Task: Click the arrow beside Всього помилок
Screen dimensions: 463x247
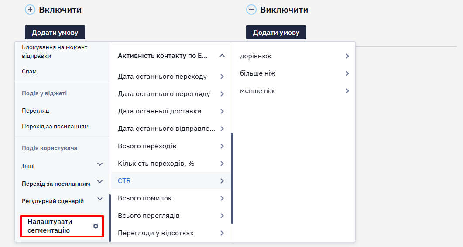Action: click(x=222, y=198)
